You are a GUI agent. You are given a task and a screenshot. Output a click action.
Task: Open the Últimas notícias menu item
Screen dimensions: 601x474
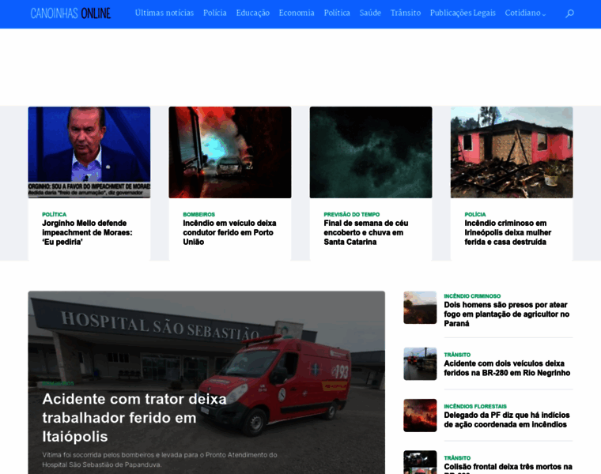click(x=164, y=13)
